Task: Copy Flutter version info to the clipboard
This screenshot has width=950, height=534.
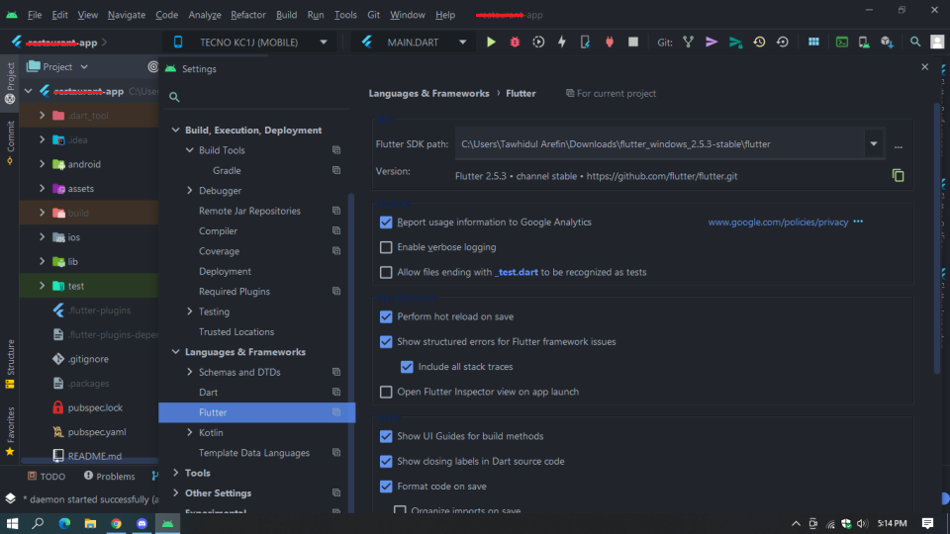Action: (898, 176)
